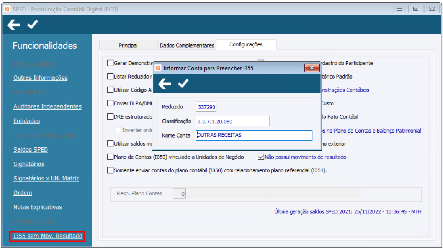Select the Configurações tab
443x249 pixels.
[246, 45]
